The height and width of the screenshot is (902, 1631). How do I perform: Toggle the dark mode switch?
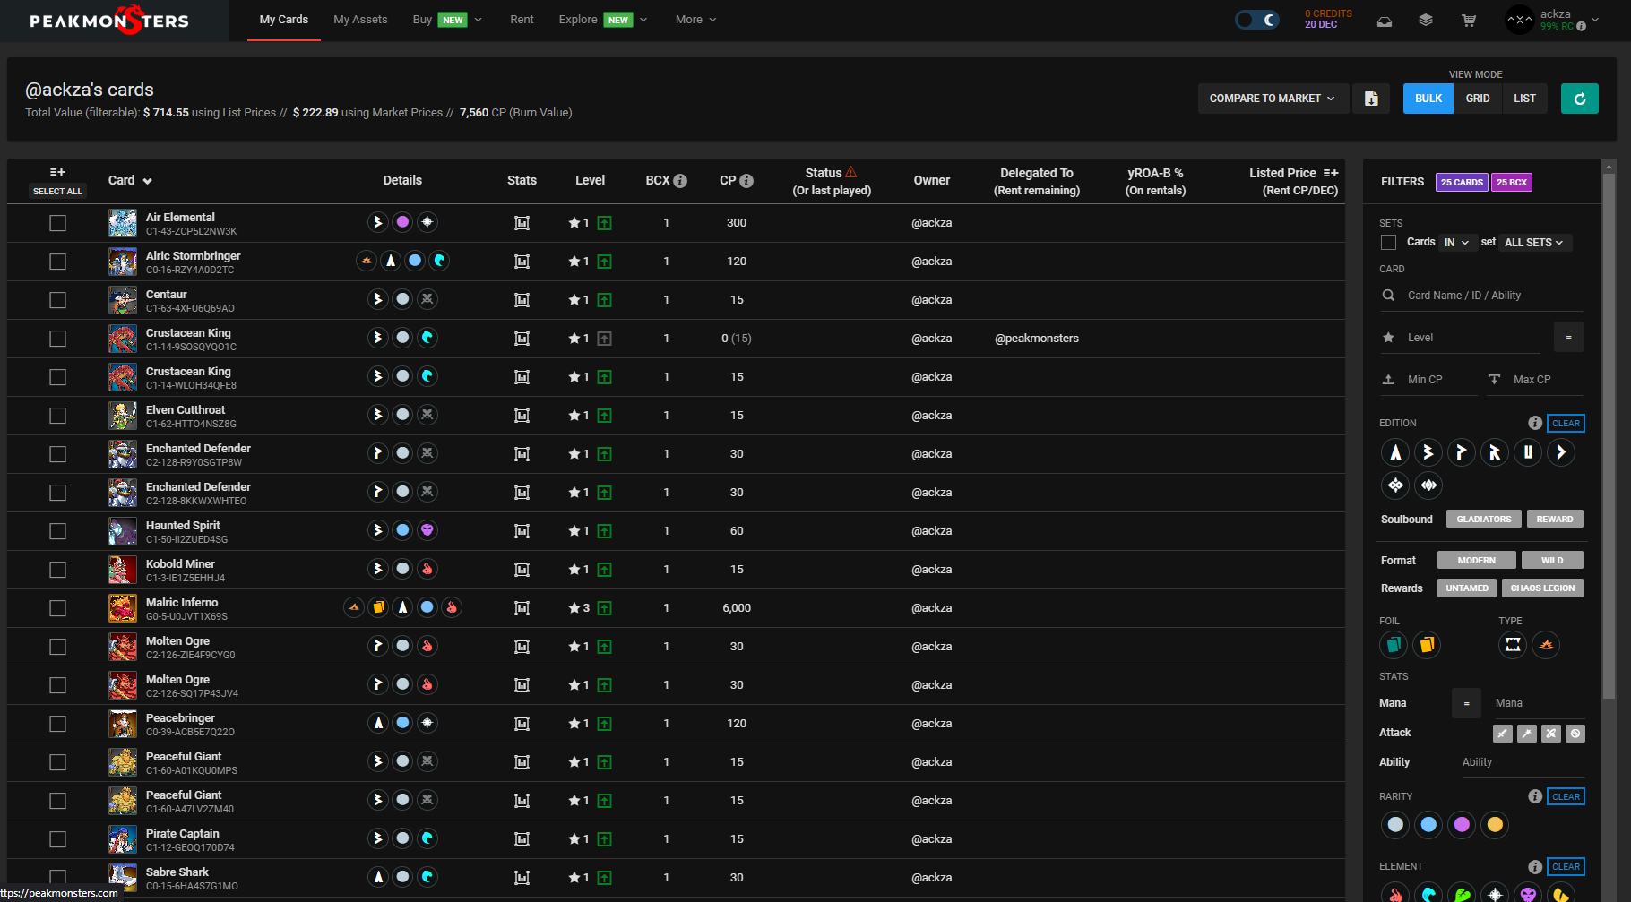pyautogui.click(x=1256, y=20)
